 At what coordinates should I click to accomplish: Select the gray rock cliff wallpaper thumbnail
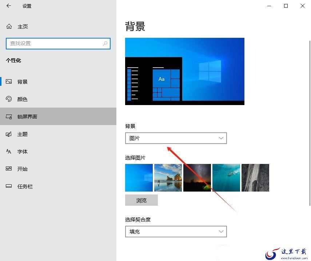255,177
